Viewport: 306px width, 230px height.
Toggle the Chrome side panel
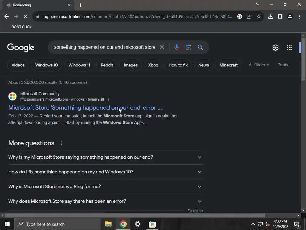tap(280, 17)
